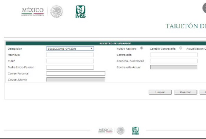206x139 pixels.
Task: Click the México government logo in header
Action: pyautogui.click(x=33, y=12)
